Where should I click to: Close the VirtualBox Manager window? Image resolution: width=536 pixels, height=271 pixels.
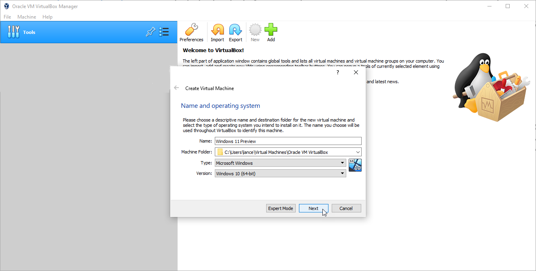(526, 6)
